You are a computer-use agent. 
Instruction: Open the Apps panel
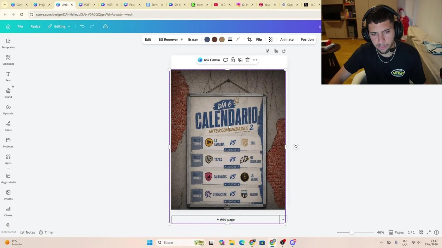[8, 159]
